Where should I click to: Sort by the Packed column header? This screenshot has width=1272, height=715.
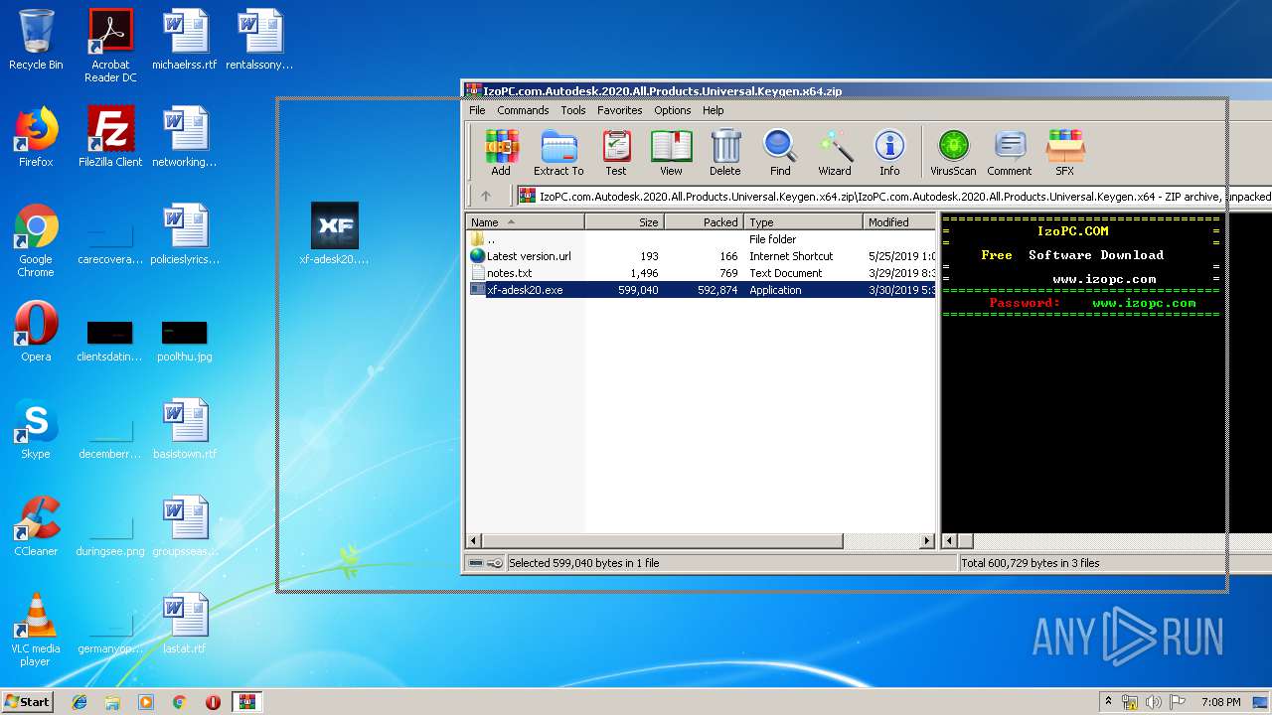704,221
